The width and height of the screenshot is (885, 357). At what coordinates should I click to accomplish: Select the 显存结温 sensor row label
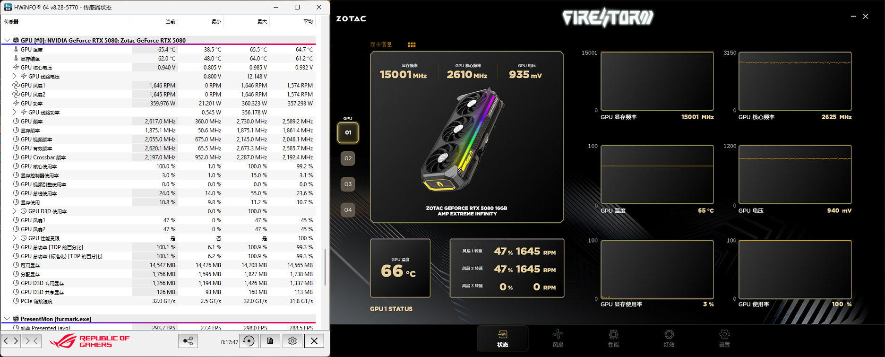click(30, 59)
